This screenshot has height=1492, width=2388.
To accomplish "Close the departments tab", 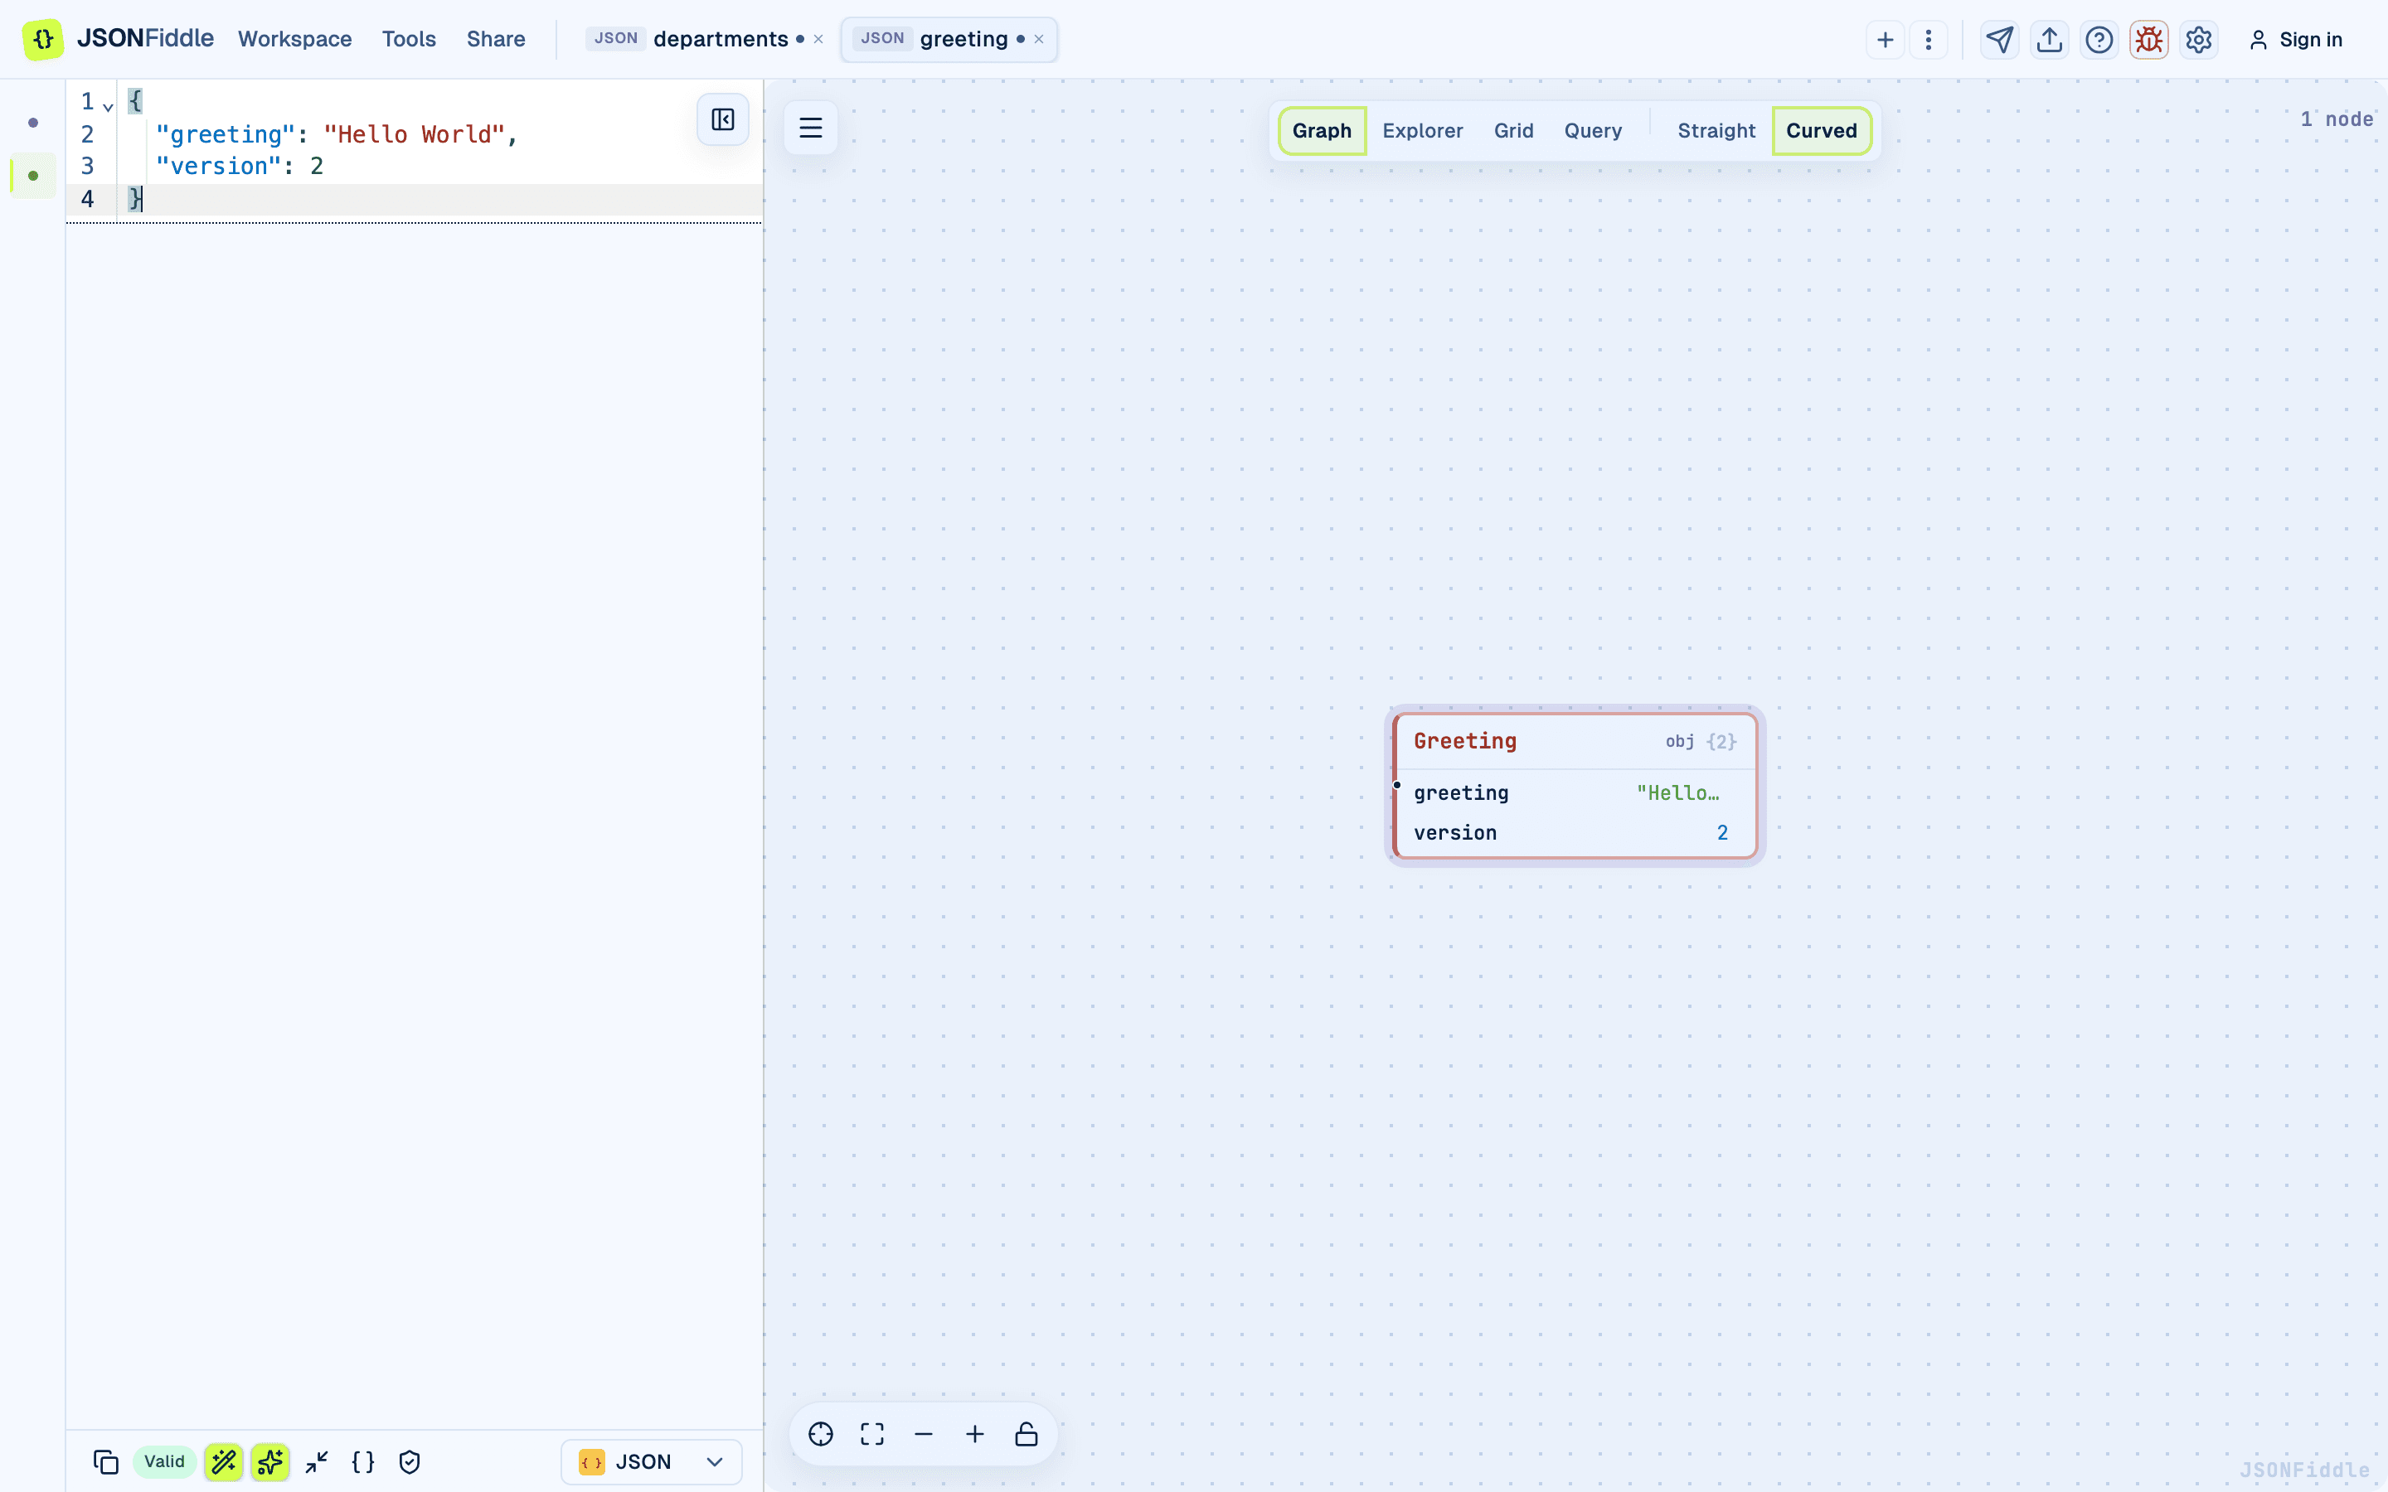I will point(818,40).
